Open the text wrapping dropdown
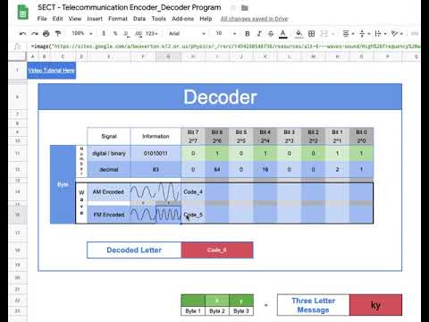Screen dimensions: 429x322 click(381, 33)
